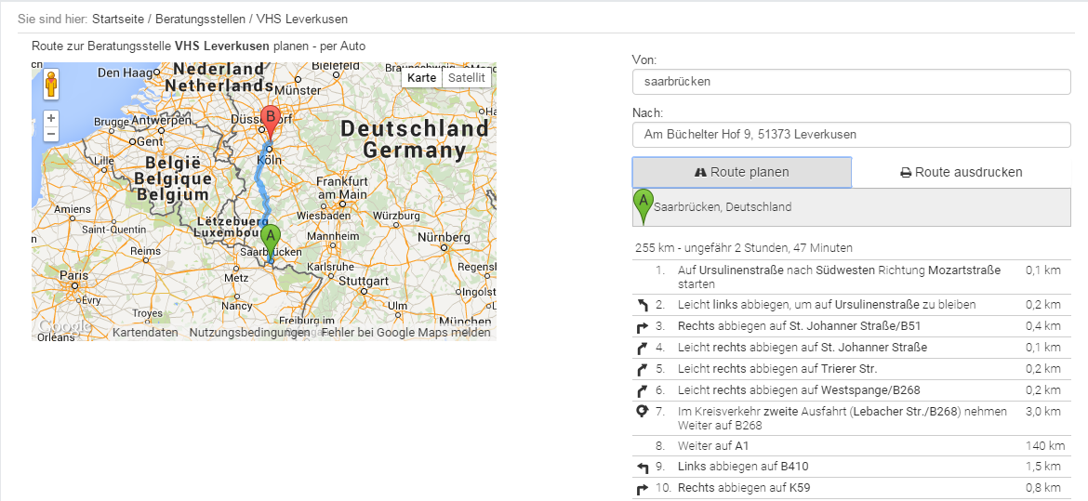Click Stuttgart city label on map

point(363,281)
